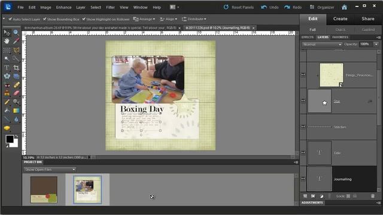Screen dimensions: 383x215
Task: Open the Project Bin panel options menu
Action: pyautogui.click(x=296, y=162)
